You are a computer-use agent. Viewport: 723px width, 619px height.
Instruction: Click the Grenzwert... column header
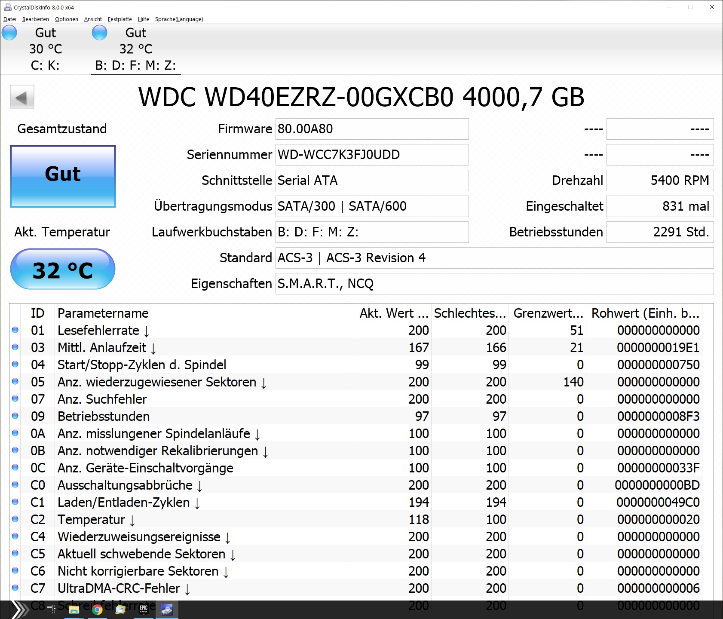548,313
